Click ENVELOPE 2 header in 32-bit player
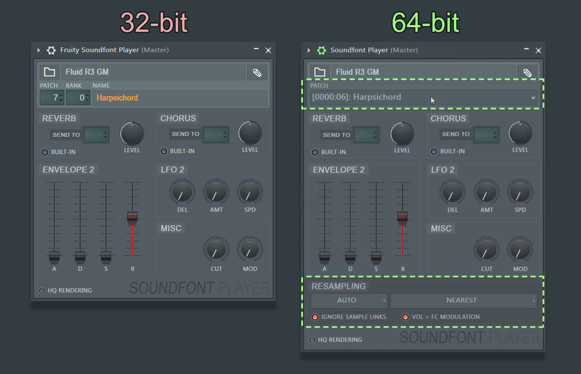This screenshot has width=581, height=374. pos(69,170)
